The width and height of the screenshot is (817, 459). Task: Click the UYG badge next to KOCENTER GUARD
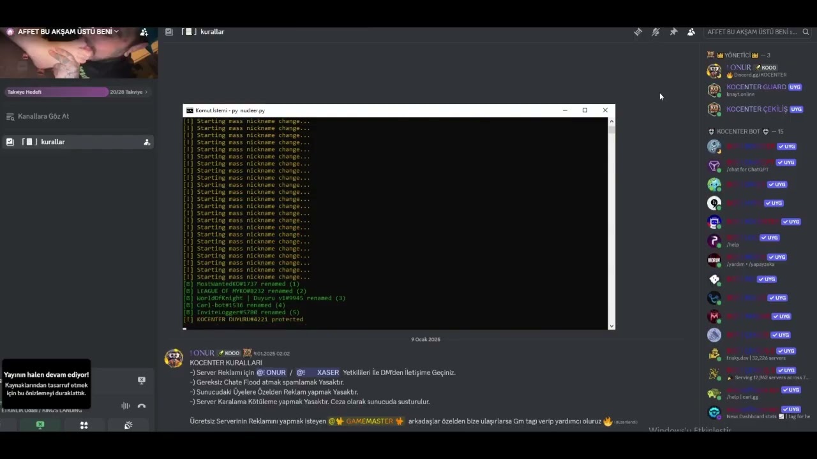(795, 87)
